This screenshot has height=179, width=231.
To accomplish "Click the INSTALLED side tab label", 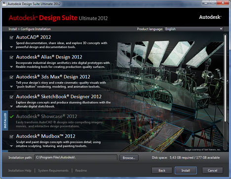I will [5, 120].
